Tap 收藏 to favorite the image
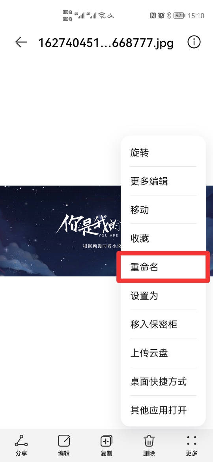The height and width of the screenshot is (462, 213). (163, 239)
